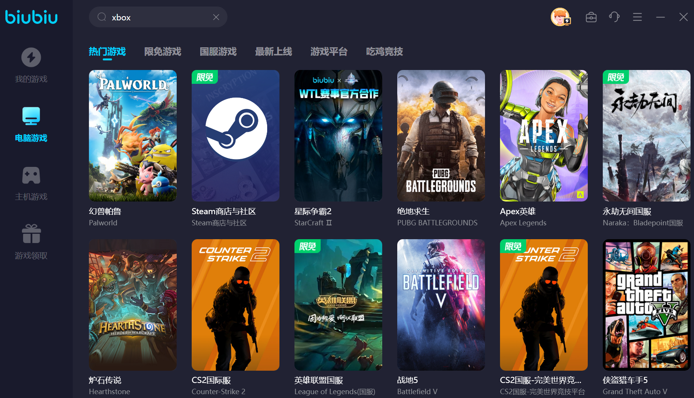This screenshot has width=694, height=398.
Task: Select PC Games monitor icon in sidebar
Action: click(x=31, y=116)
